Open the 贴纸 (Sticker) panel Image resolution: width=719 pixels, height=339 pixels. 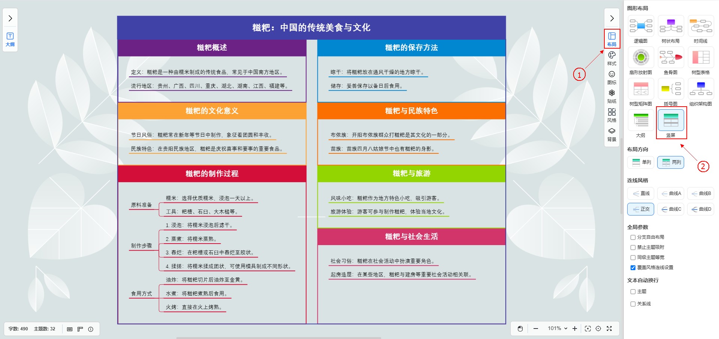point(611,96)
